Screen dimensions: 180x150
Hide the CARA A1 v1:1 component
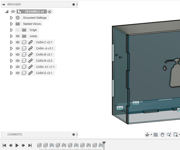[18, 67]
